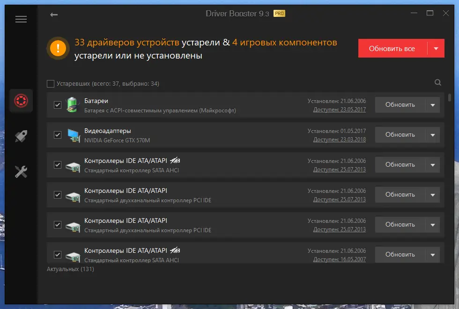Viewport: 459px width, 309px height.
Task: Click the battery device icon
Action: click(x=72, y=105)
